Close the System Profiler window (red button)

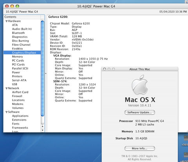point(7,6)
